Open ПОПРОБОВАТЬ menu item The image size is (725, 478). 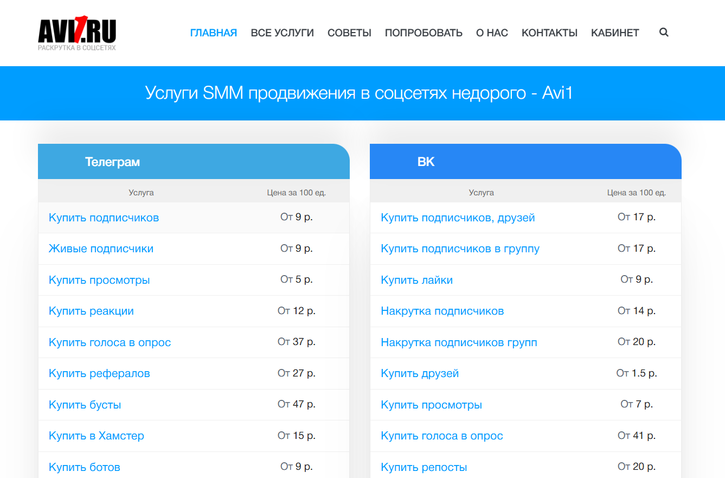424,33
